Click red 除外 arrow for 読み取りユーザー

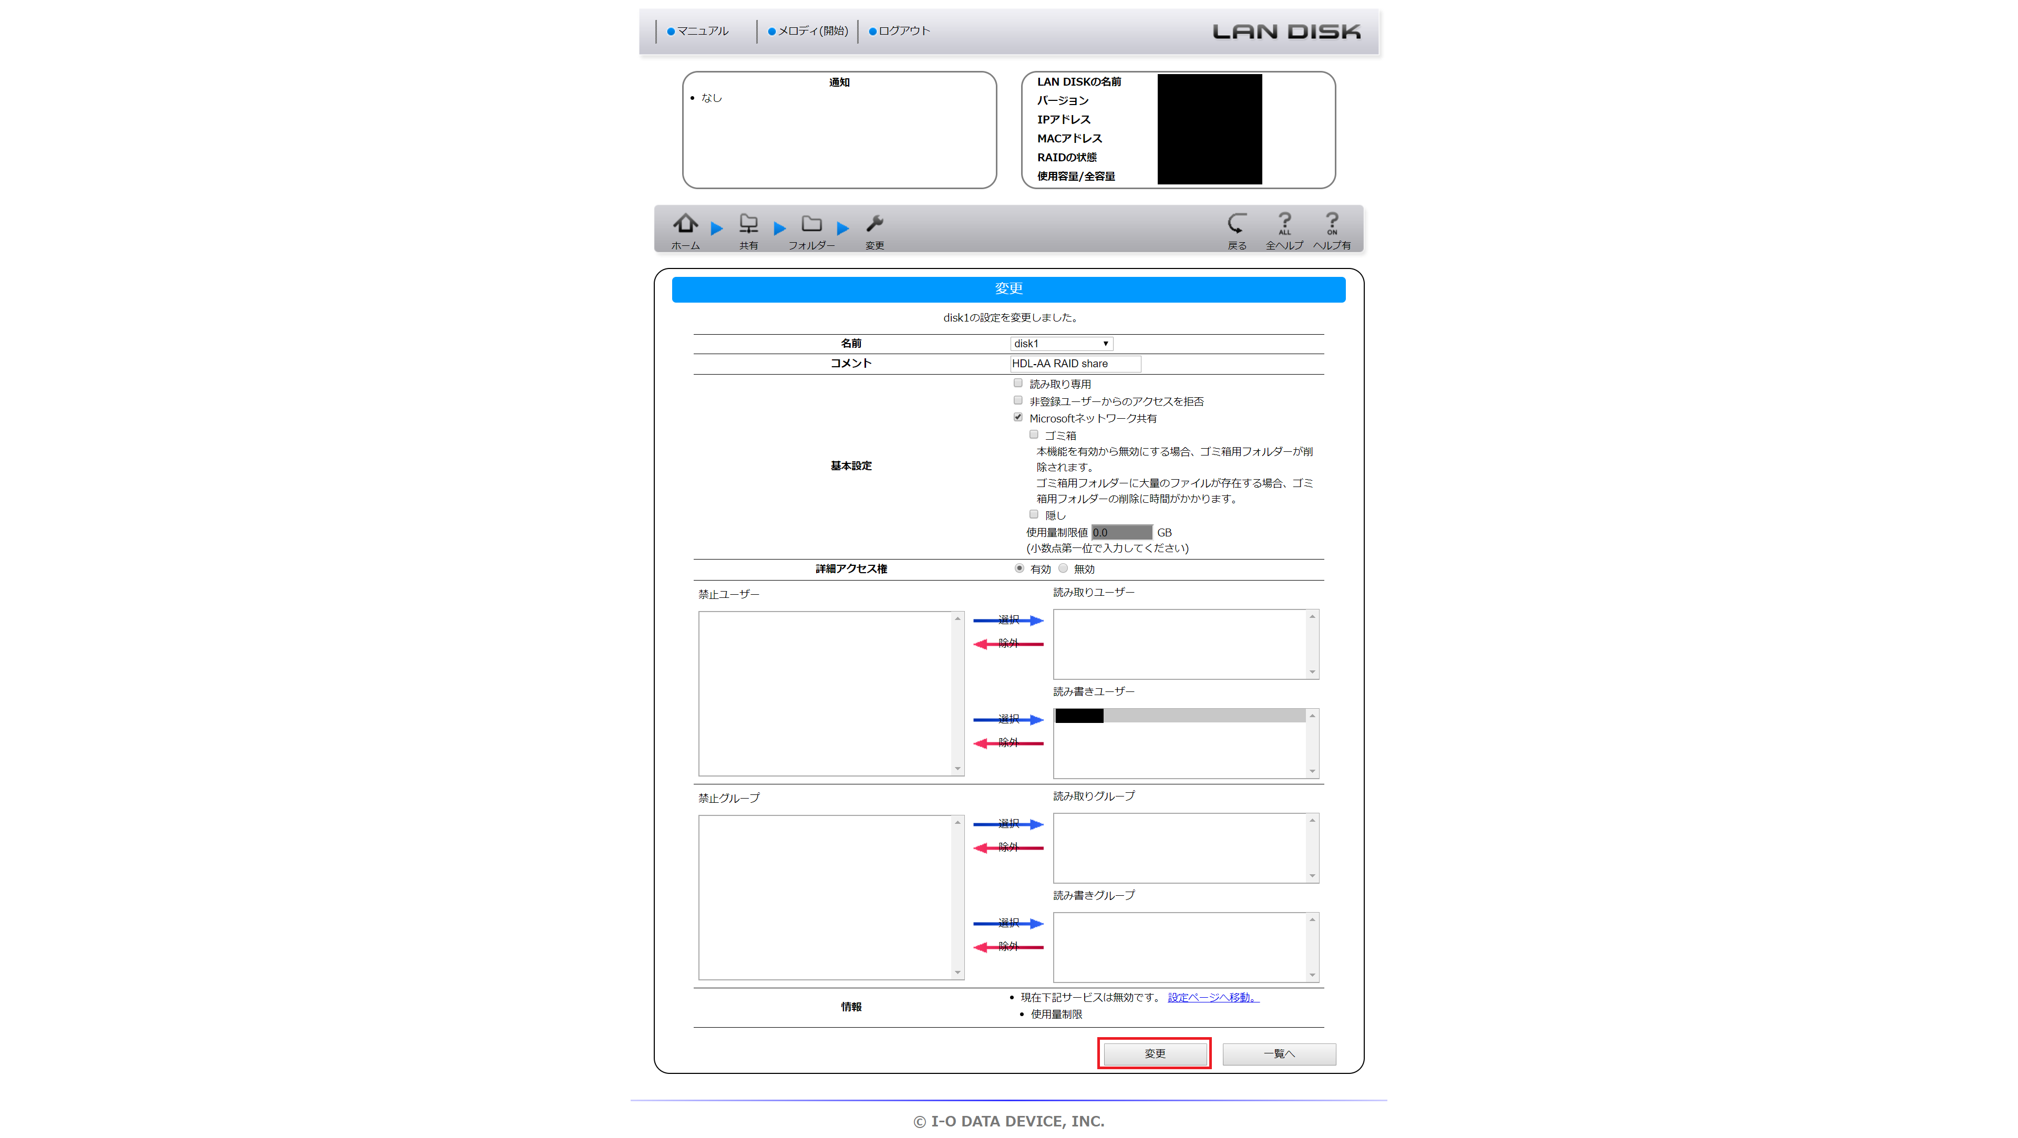coord(1008,644)
